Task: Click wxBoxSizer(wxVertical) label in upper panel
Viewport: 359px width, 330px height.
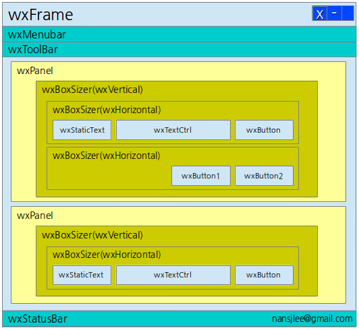Action: click(x=92, y=90)
